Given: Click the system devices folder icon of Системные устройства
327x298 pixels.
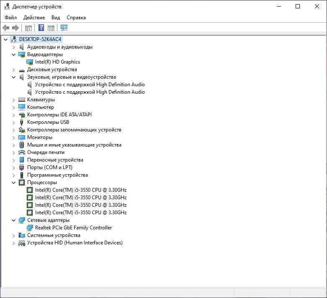Looking at the screenshot, I should 22,235.
